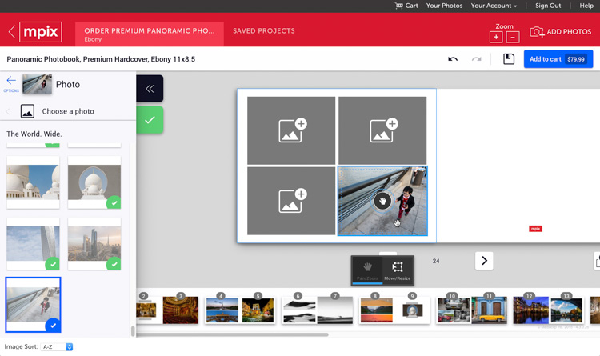Zoom out with the minus button
600x356 pixels.
513,37
